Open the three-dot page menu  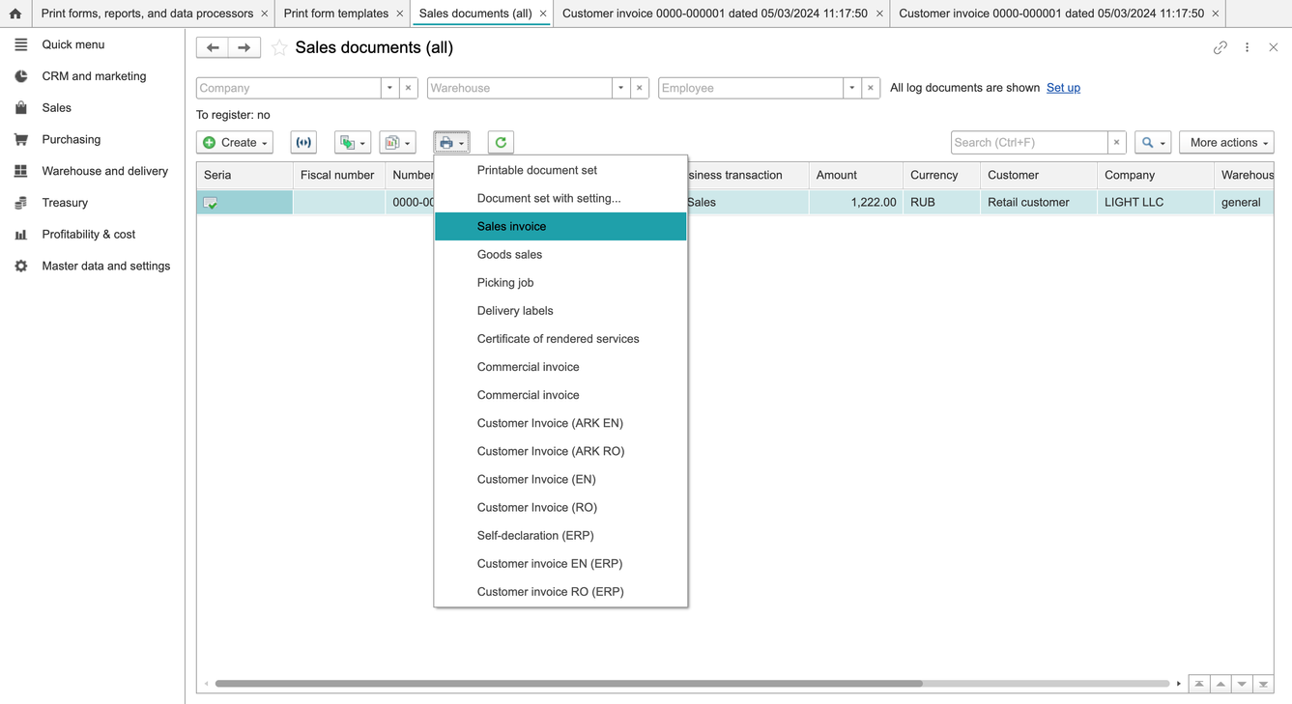[x=1248, y=47]
